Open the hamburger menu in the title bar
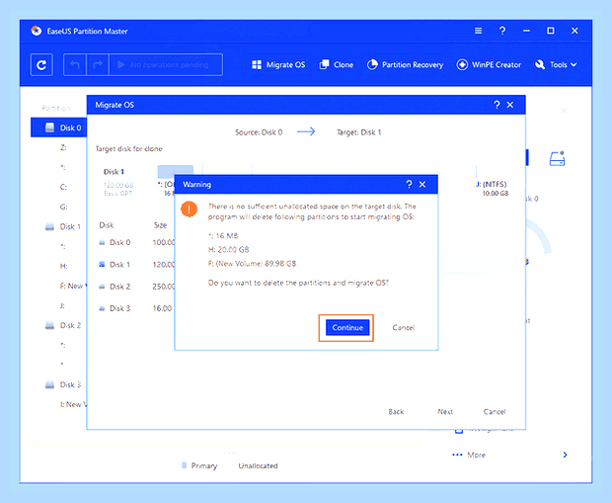 click(478, 31)
